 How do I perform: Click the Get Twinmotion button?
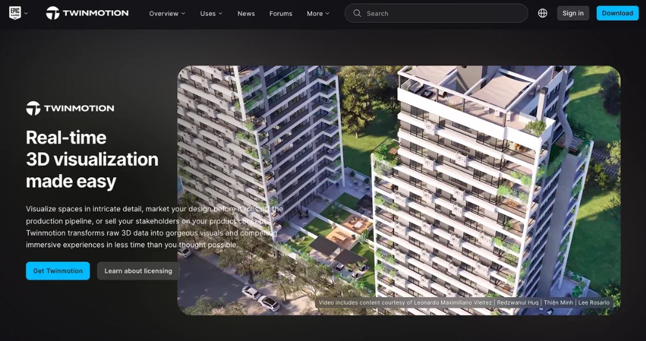58,271
